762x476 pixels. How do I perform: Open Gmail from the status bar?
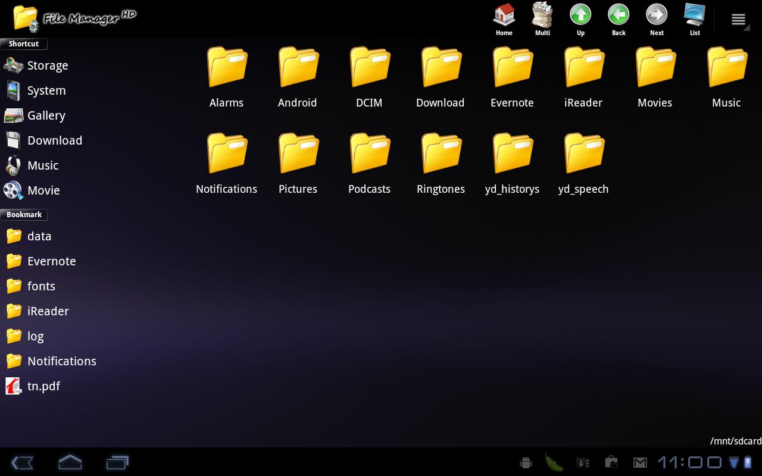point(640,462)
